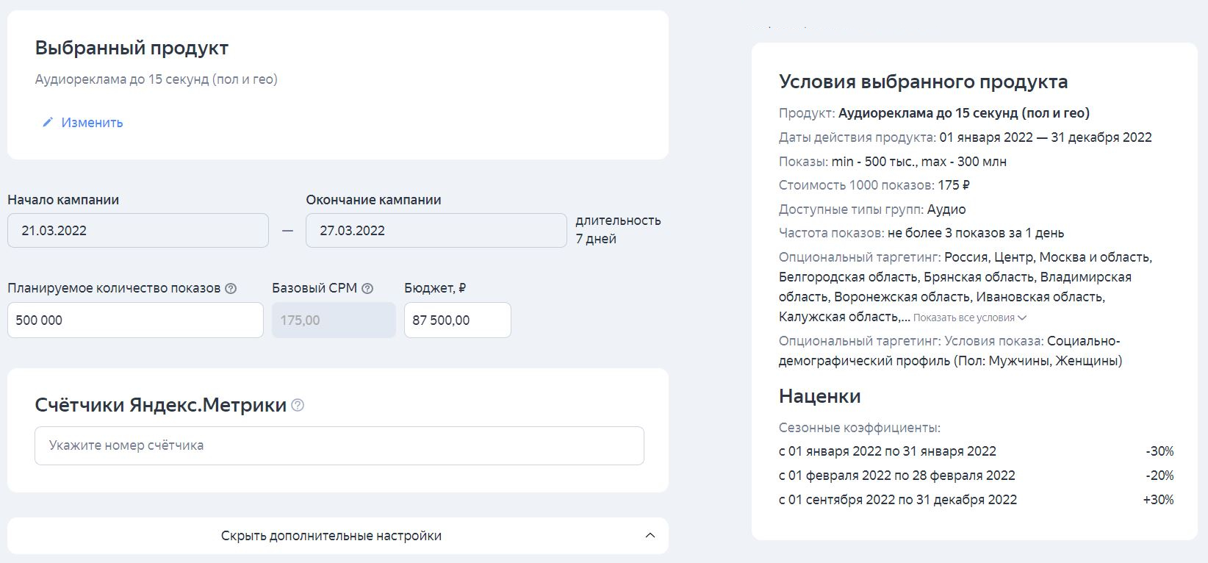Click the Изменить product link
The width and height of the screenshot is (1208, 563).
[x=92, y=123]
